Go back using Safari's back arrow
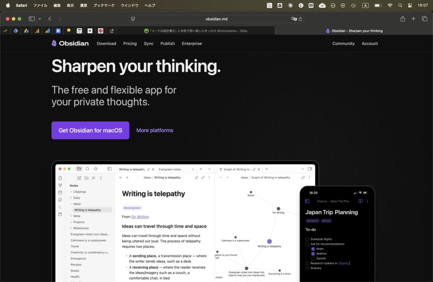Screen dimensions: 433x282 pos(50,19)
